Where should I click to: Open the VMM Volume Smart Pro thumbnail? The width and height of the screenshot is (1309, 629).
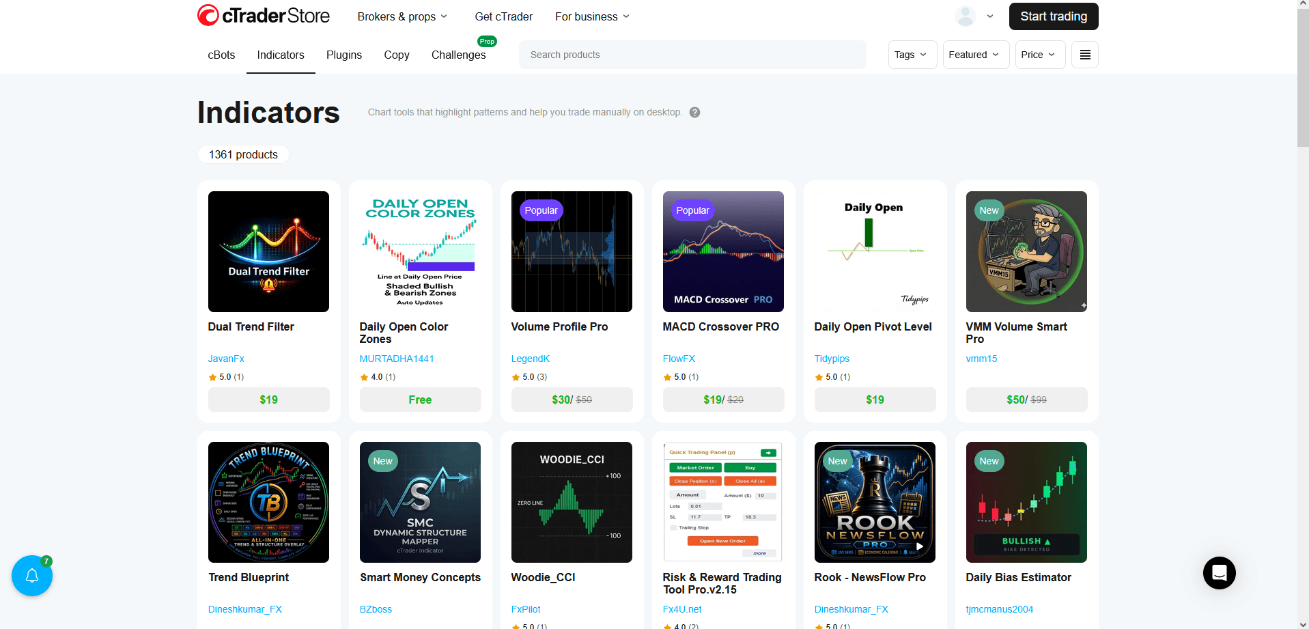pyautogui.click(x=1026, y=251)
